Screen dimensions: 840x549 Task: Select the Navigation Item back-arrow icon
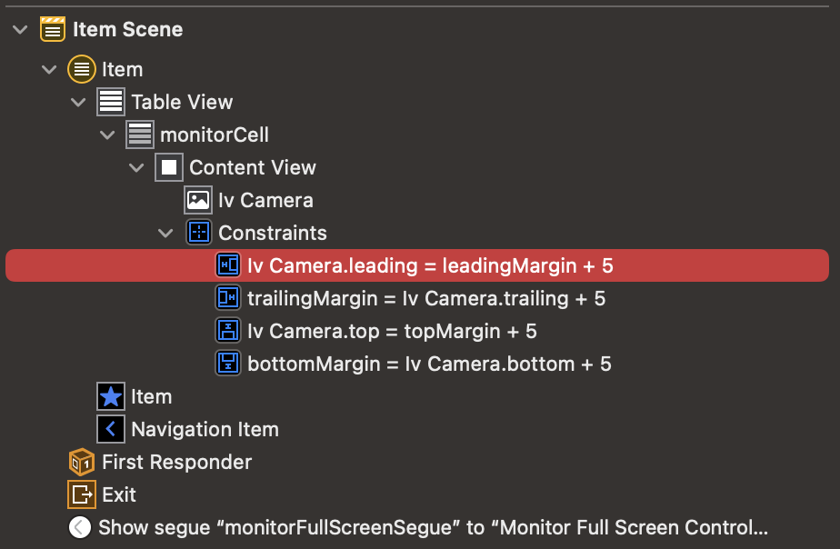111,429
